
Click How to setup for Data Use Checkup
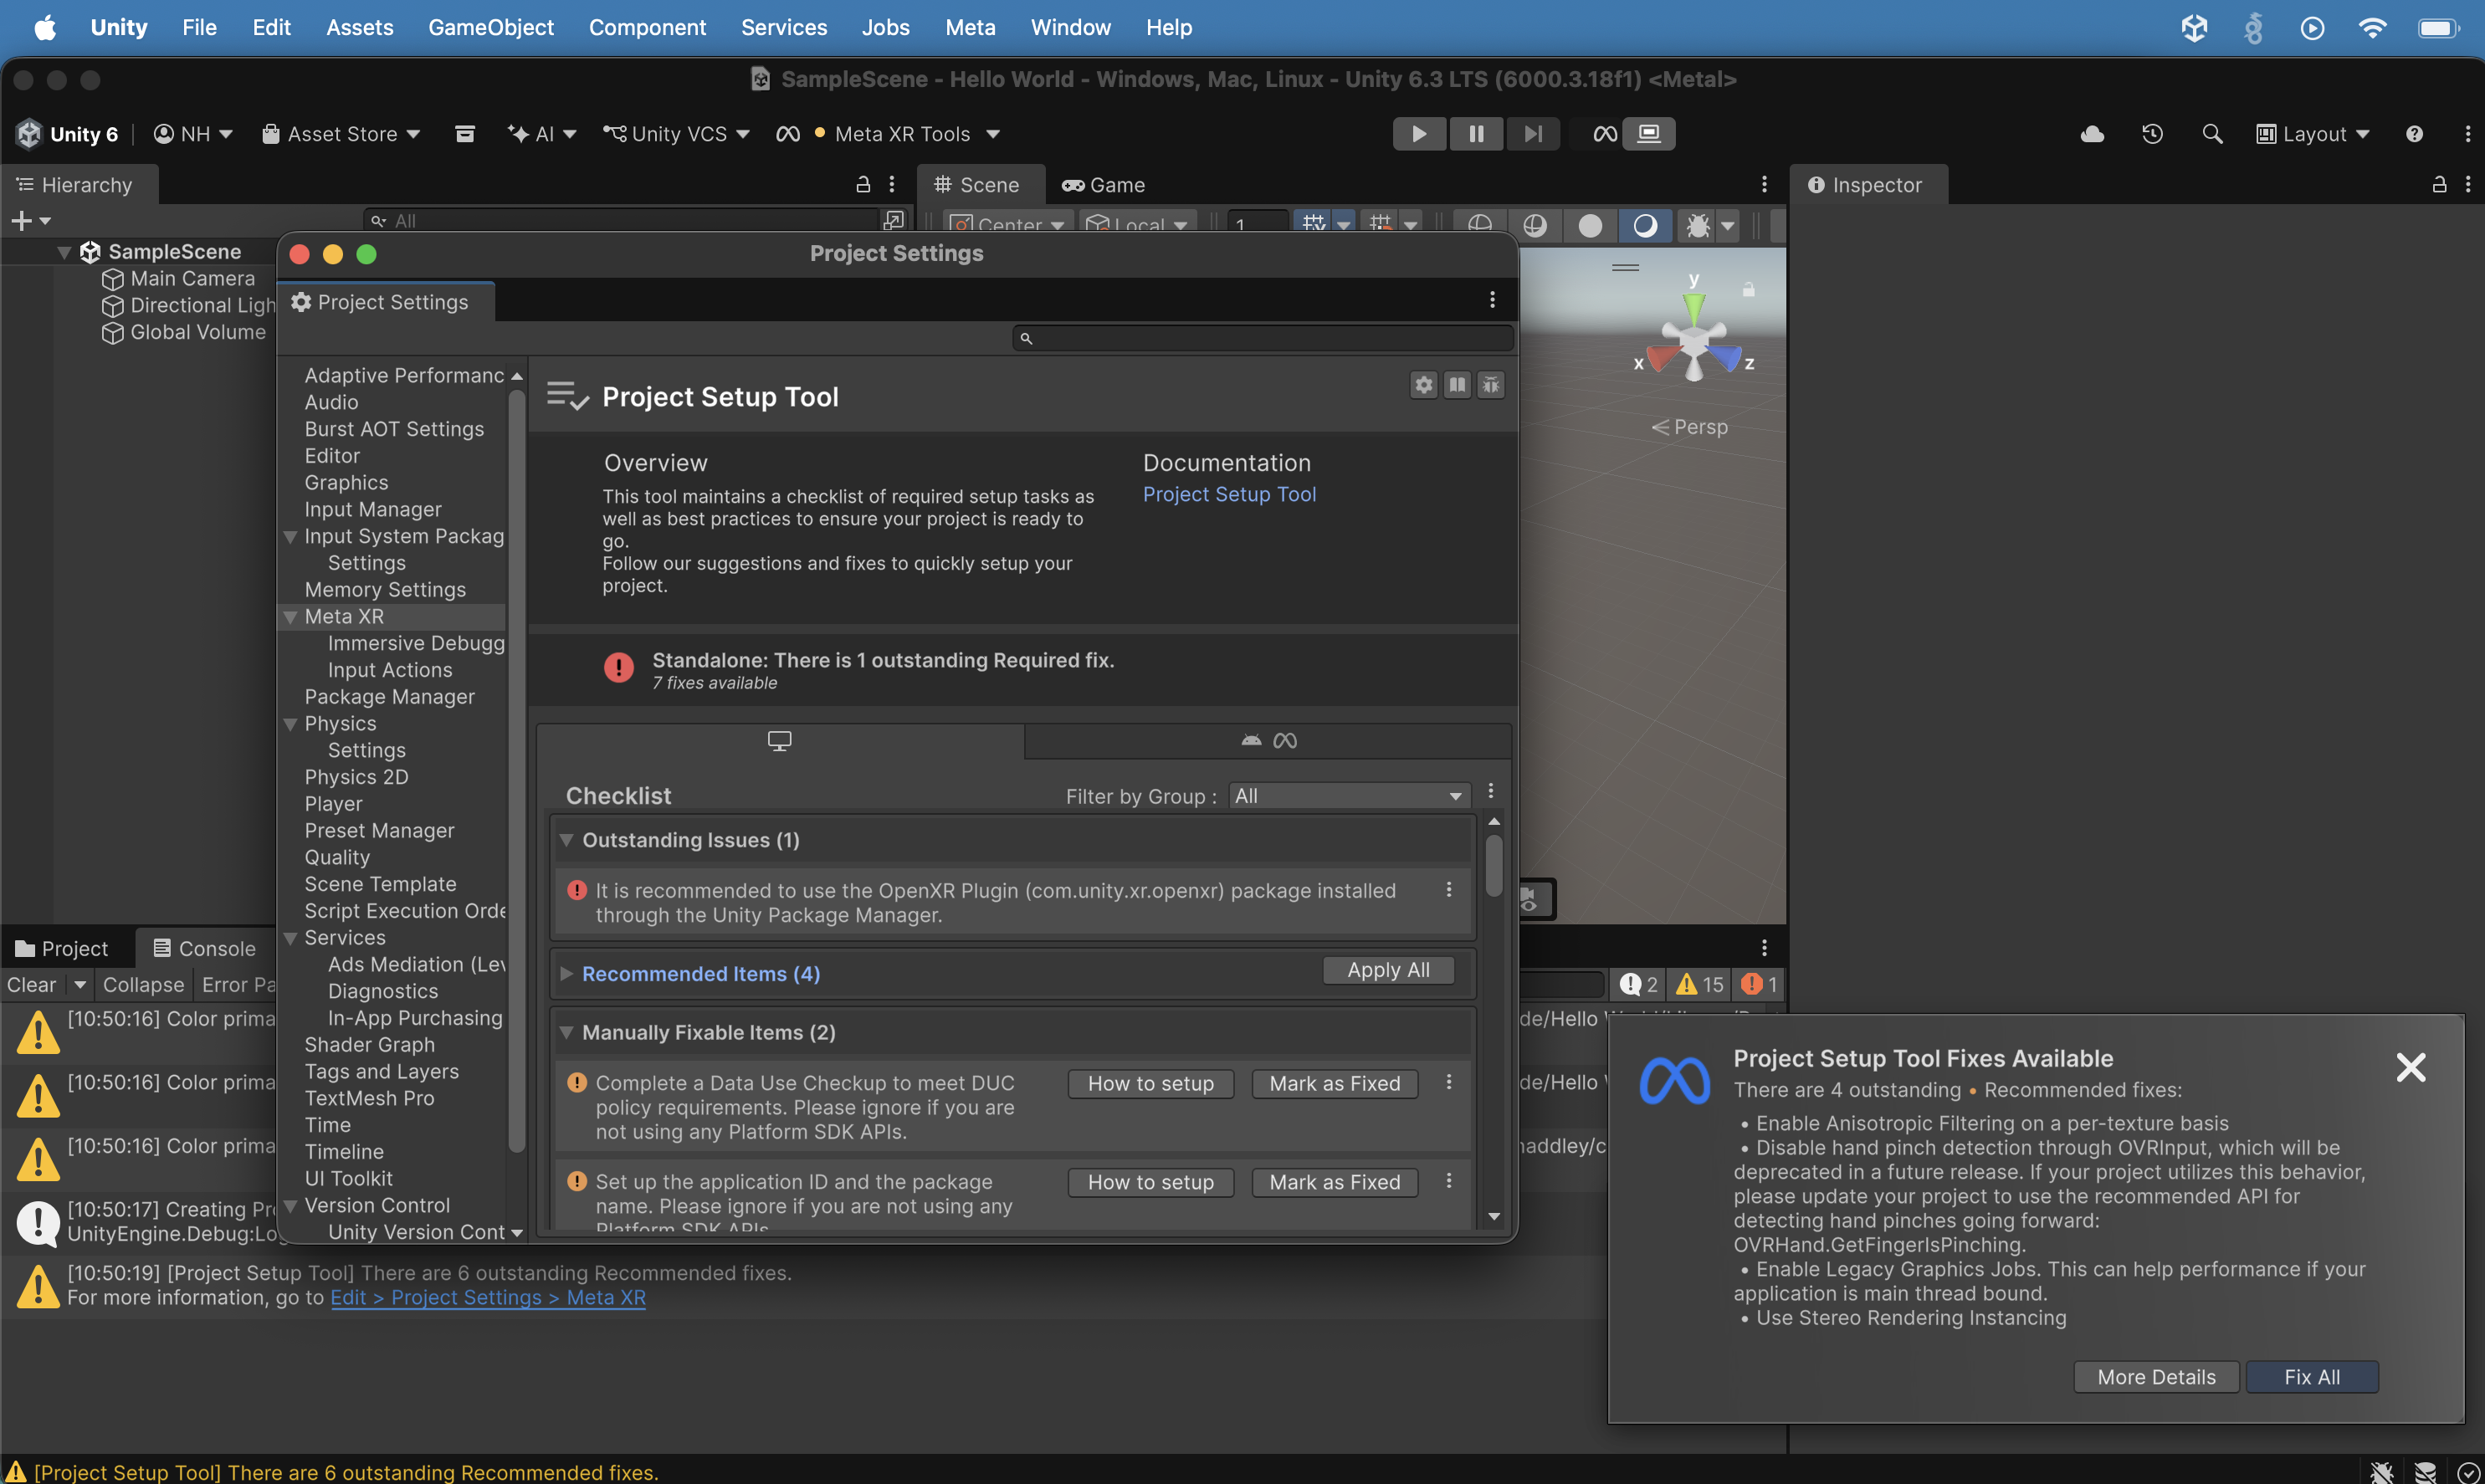click(x=1151, y=1083)
